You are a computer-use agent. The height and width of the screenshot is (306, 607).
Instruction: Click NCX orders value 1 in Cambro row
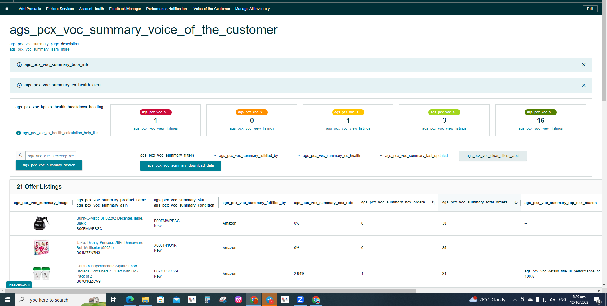point(362,274)
